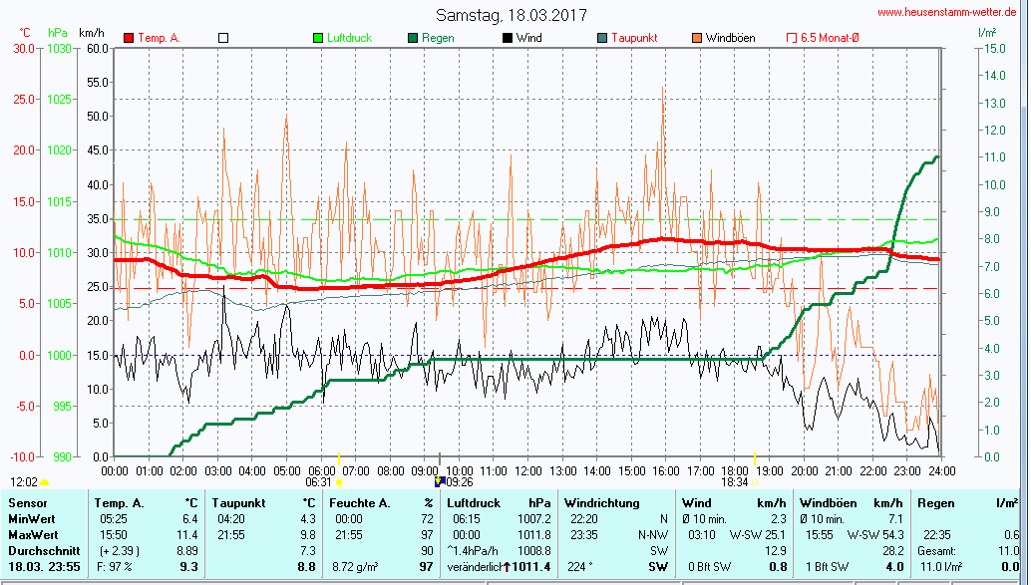
Task: Click the 6.5 Monat-Ø legend marker
Action: (793, 38)
